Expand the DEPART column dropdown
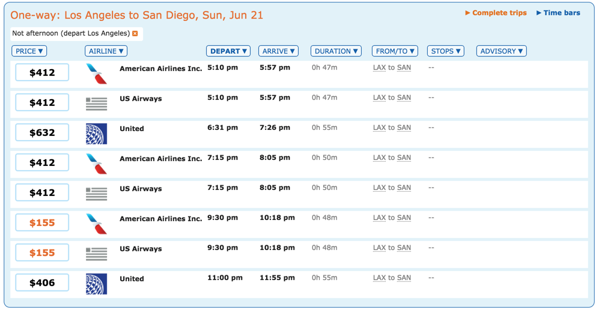This screenshot has height=309, width=596. 228,51
